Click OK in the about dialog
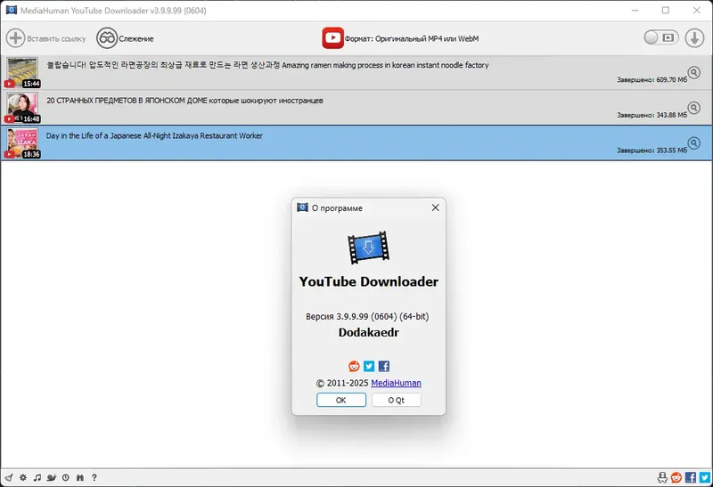This screenshot has height=487, width=713. pos(341,400)
